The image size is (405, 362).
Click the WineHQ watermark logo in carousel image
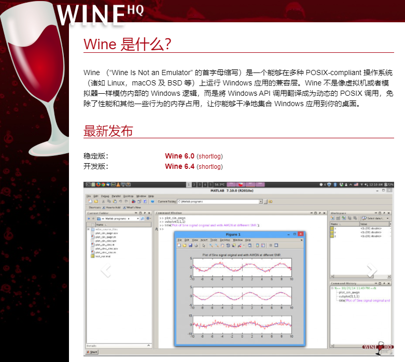pos(378,347)
